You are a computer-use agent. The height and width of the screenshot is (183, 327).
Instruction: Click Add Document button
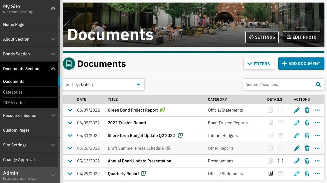[x=301, y=64]
